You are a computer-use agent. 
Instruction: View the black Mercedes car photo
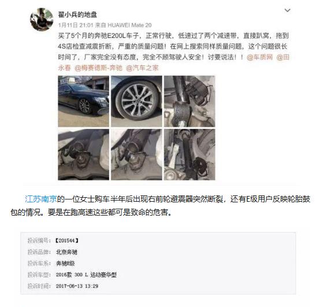(x=84, y=101)
